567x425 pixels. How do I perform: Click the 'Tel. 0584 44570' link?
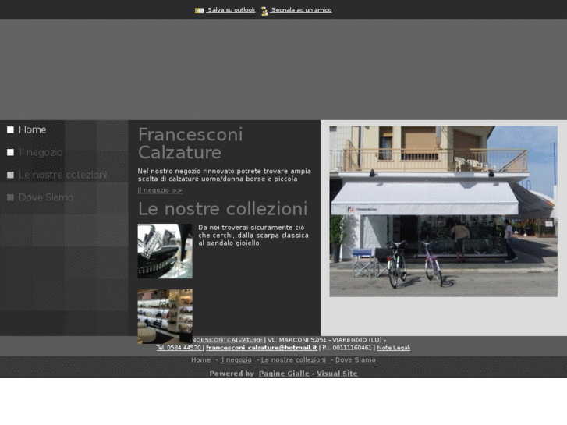click(179, 348)
